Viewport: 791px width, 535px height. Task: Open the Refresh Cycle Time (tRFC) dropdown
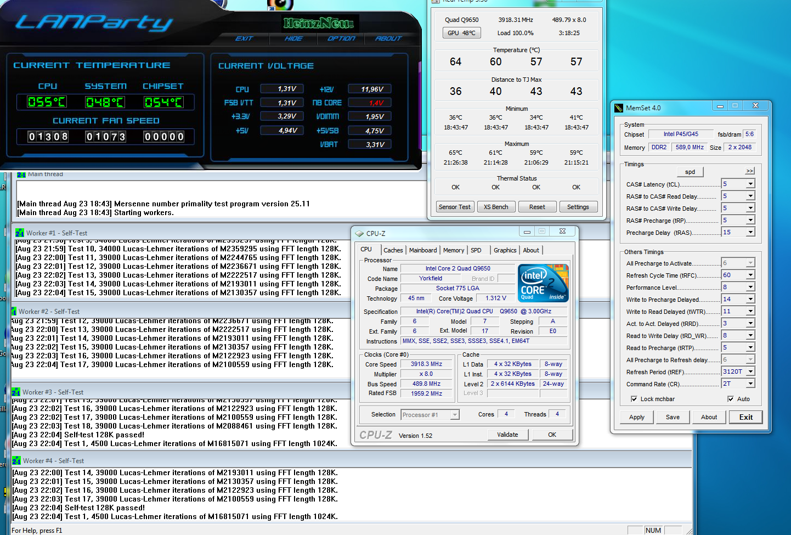coord(750,275)
